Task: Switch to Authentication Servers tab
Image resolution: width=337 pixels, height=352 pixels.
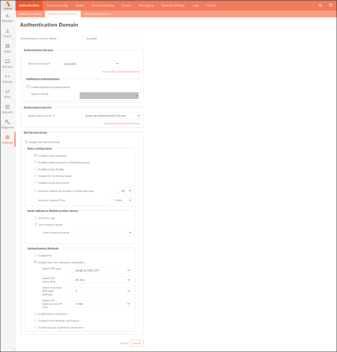Action: pos(97,14)
